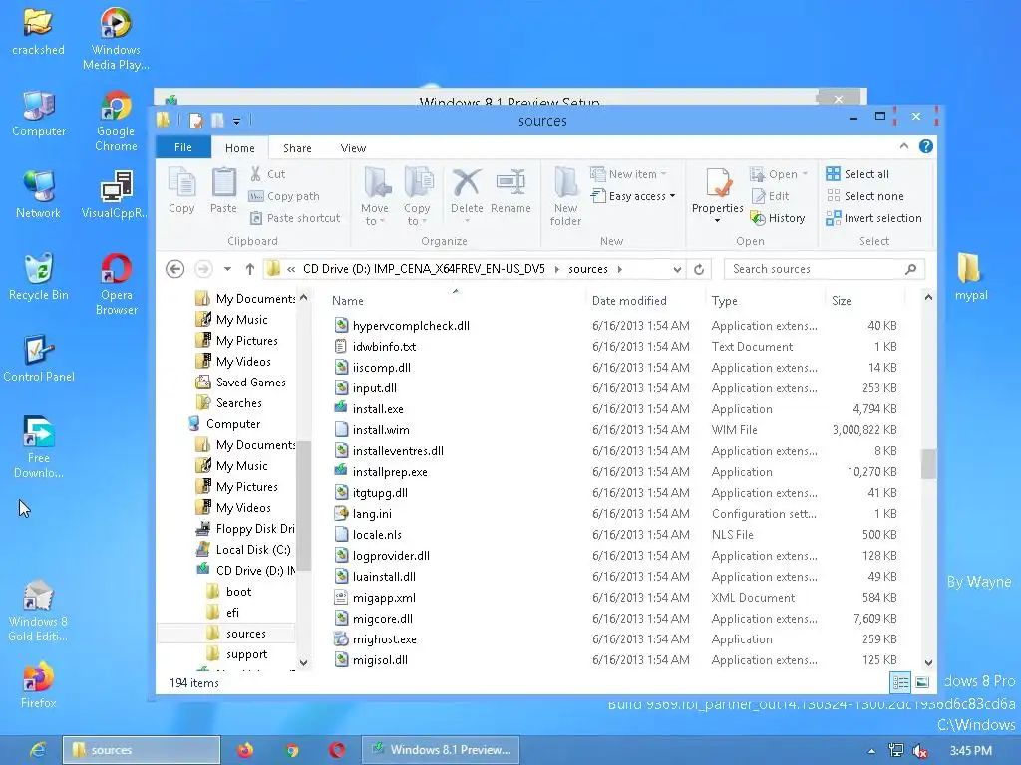Screen dimensions: 1021x765
Task: Click Select all in ribbon
Action: point(856,173)
